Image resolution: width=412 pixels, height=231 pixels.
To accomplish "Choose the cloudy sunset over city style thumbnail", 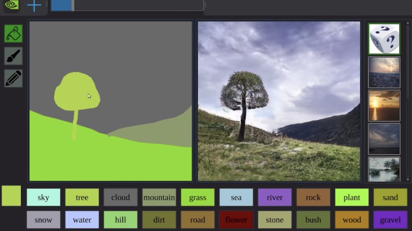I will coord(384,72).
